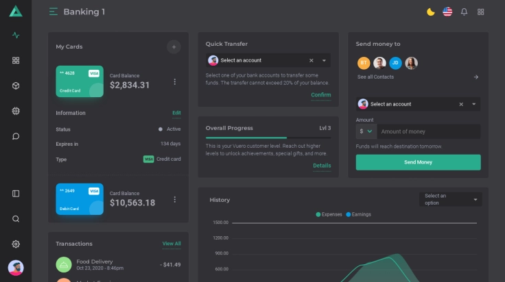Open the apps grid icon in top bar

click(481, 12)
